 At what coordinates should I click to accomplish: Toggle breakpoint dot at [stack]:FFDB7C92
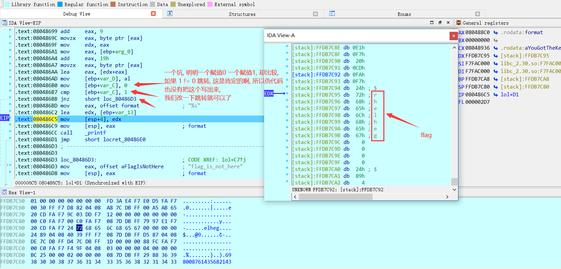pyautogui.click(x=287, y=73)
